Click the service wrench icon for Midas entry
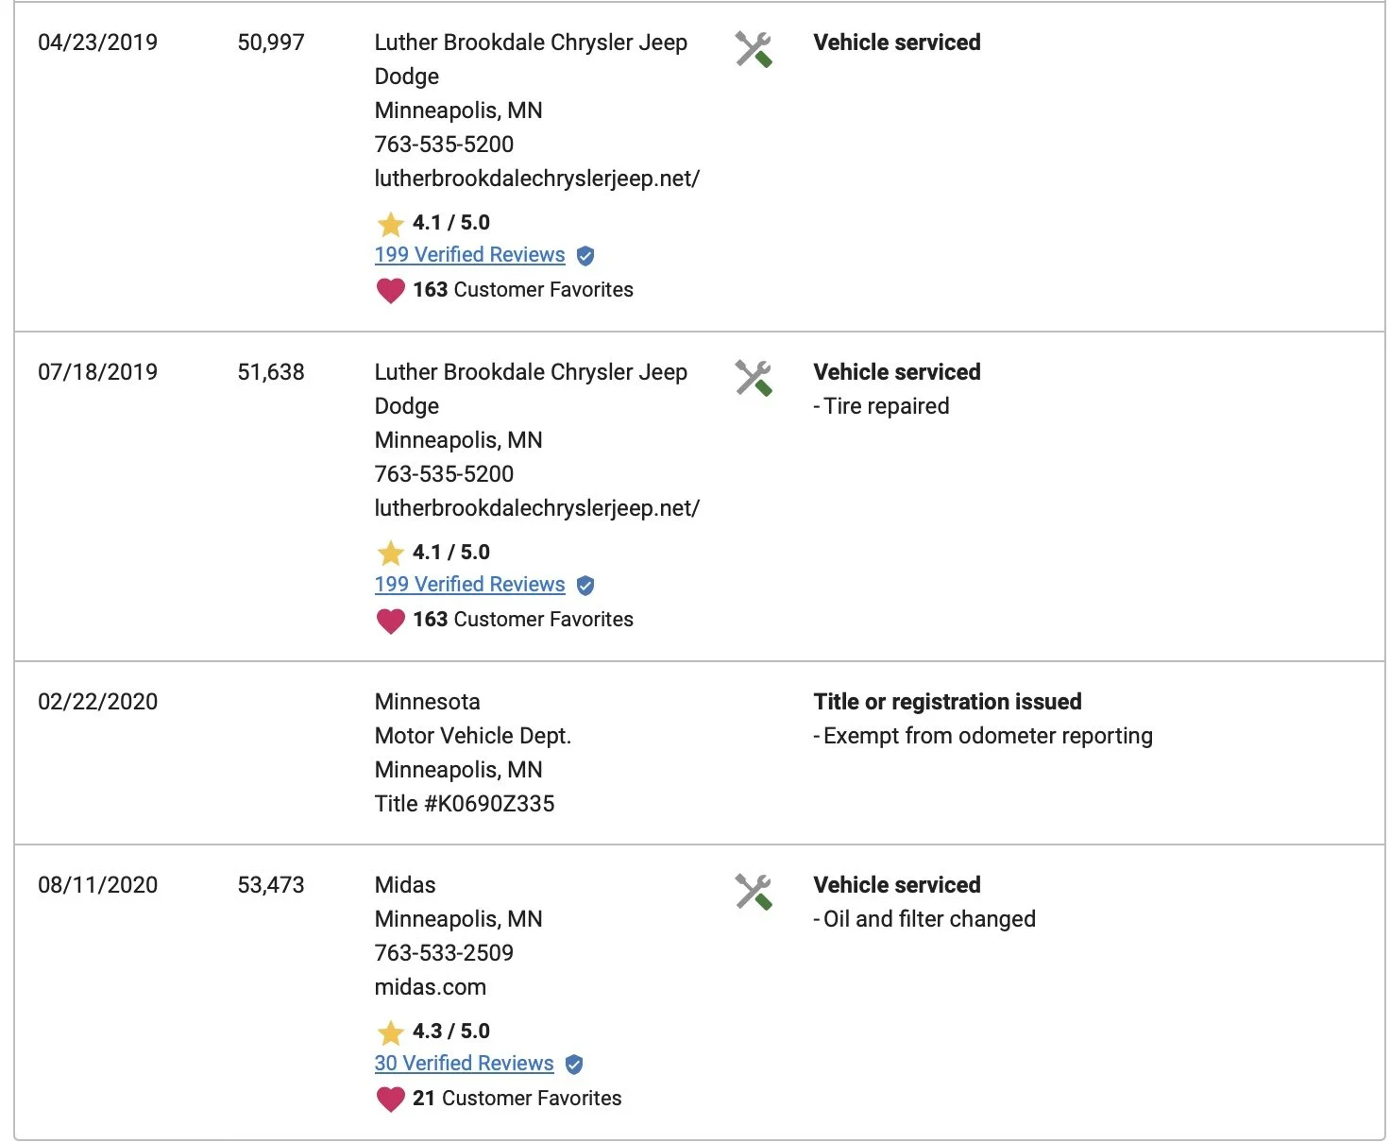 [x=754, y=892]
